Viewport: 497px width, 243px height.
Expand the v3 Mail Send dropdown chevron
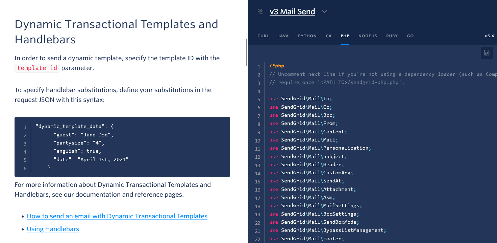(x=324, y=12)
